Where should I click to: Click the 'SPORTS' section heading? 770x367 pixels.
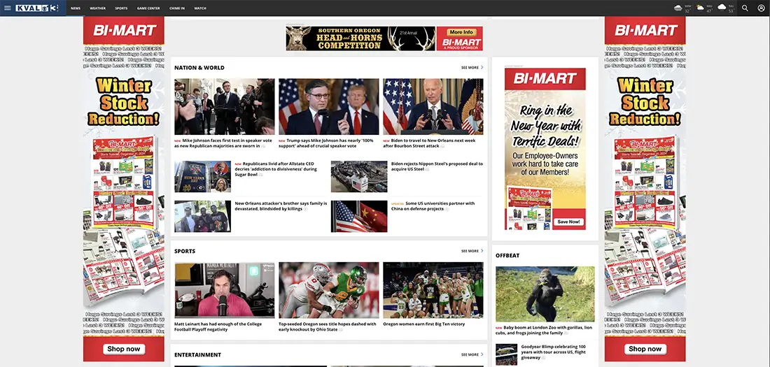coord(185,251)
